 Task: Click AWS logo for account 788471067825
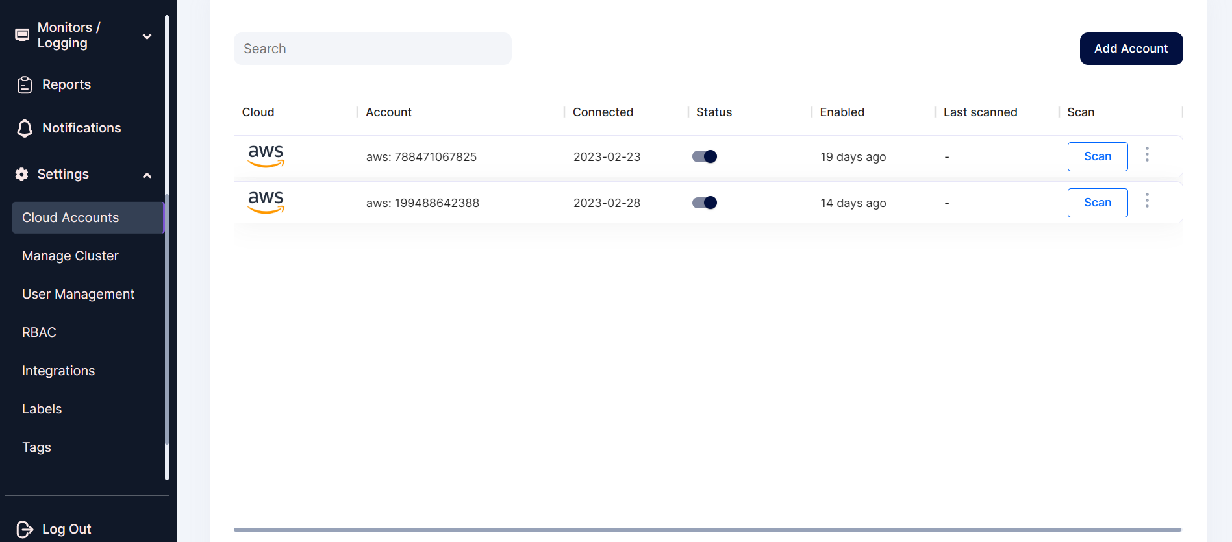point(266,156)
